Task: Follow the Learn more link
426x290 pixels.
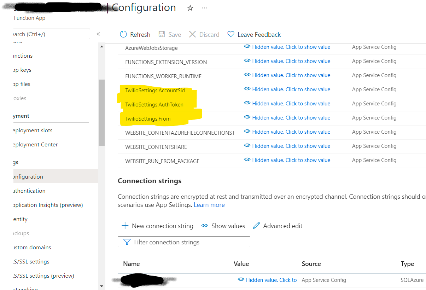Action: click(x=209, y=205)
